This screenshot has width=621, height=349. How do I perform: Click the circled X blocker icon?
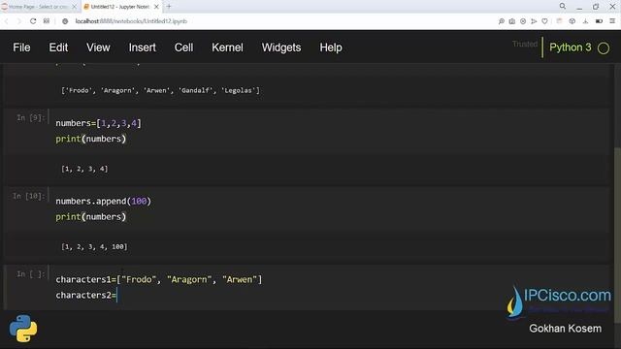(523, 21)
